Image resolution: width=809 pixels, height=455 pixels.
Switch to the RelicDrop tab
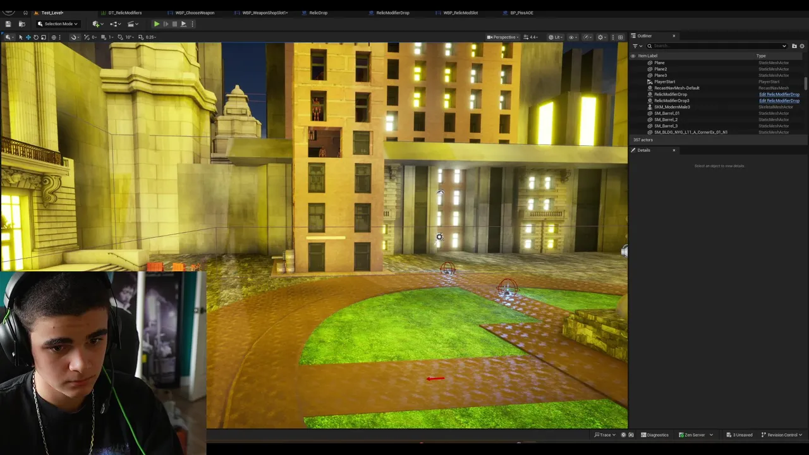coord(318,13)
